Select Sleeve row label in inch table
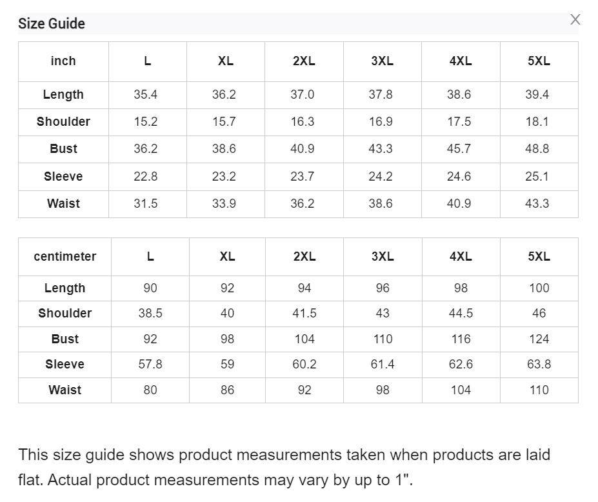Viewport: 598px width, 502px height. [x=63, y=177]
